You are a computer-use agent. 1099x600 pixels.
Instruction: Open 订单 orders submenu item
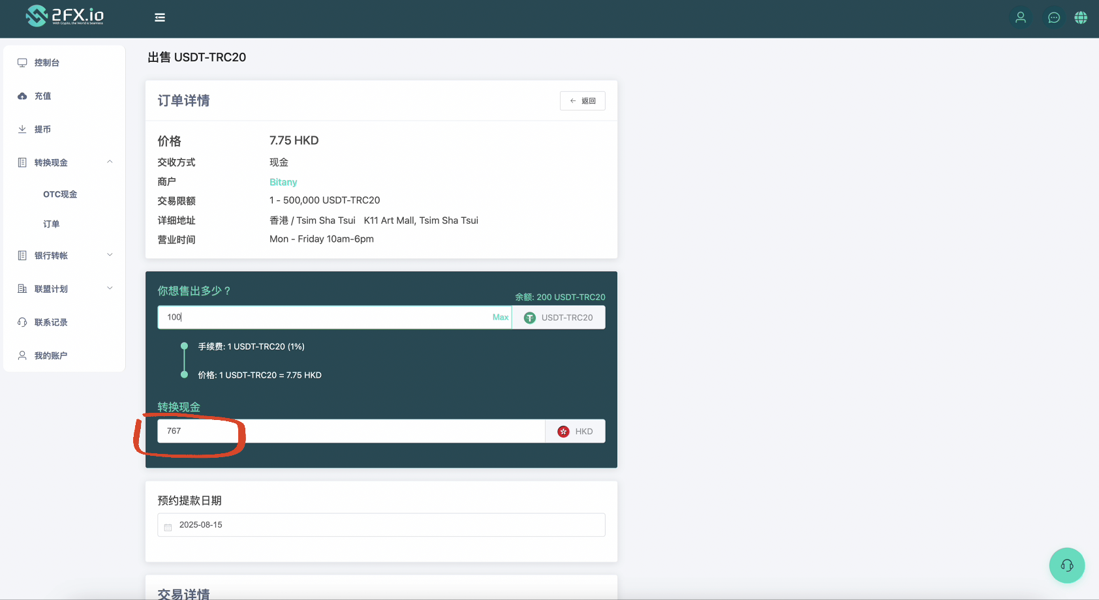pos(52,224)
